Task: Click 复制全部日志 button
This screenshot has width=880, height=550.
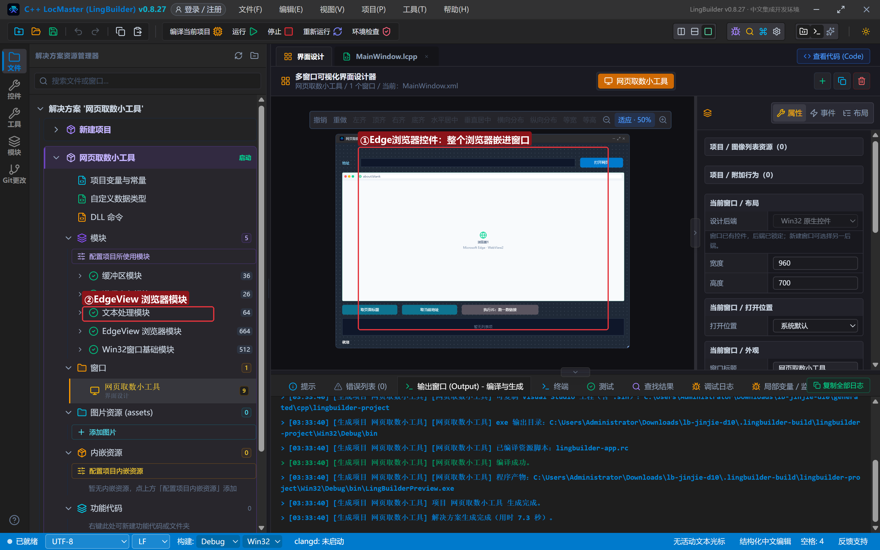Action: (838, 385)
